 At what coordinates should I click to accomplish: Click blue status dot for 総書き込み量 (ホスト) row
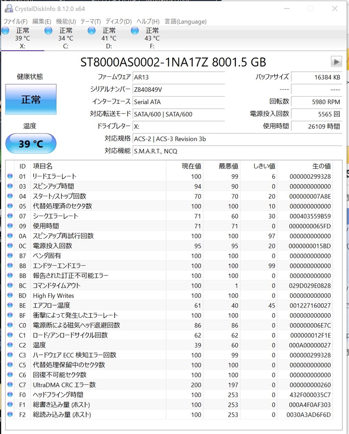tap(10, 404)
